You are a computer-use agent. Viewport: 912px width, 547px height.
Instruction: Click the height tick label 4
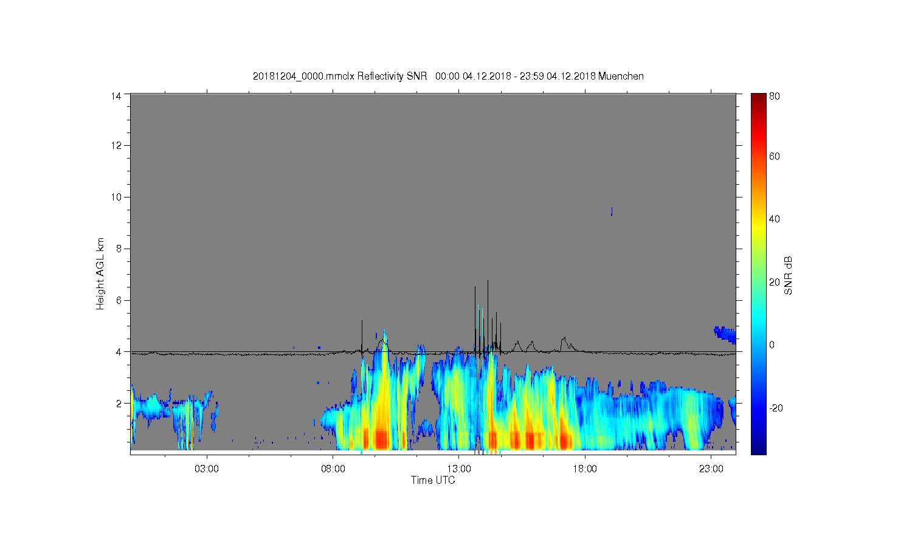(119, 352)
